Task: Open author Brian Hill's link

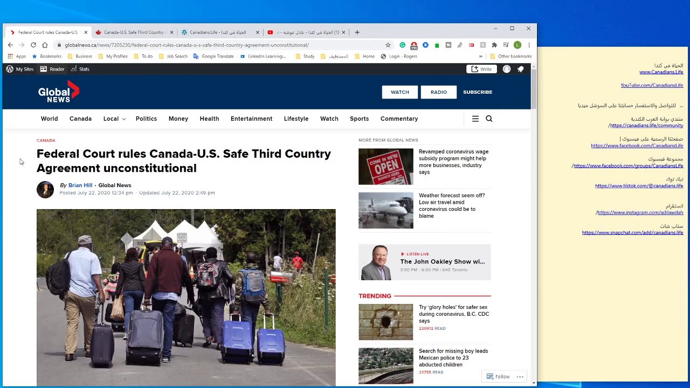Action: tap(80, 185)
